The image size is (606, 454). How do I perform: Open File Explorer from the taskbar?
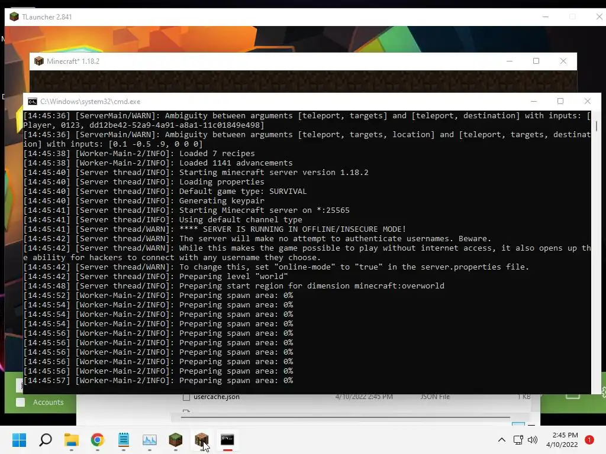[72, 440]
